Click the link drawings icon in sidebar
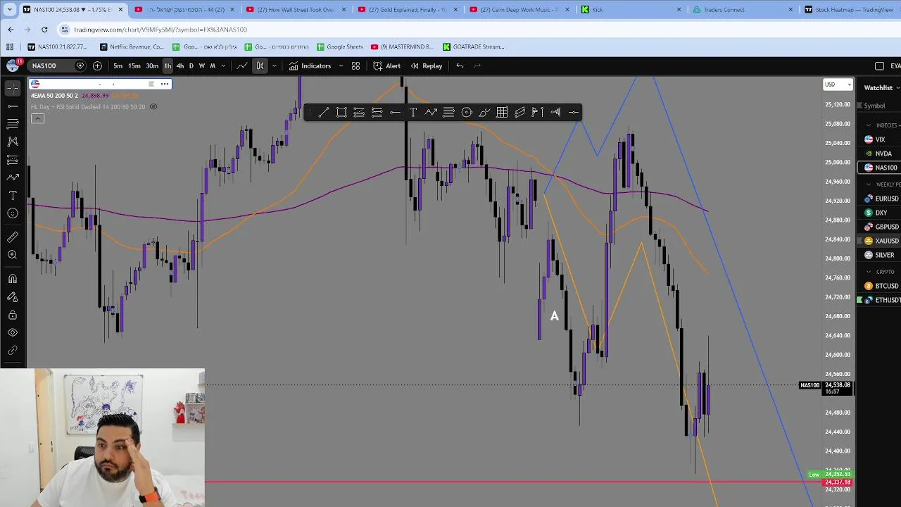The height and width of the screenshot is (507, 901). pyautogui.click(x=13, y=350)
